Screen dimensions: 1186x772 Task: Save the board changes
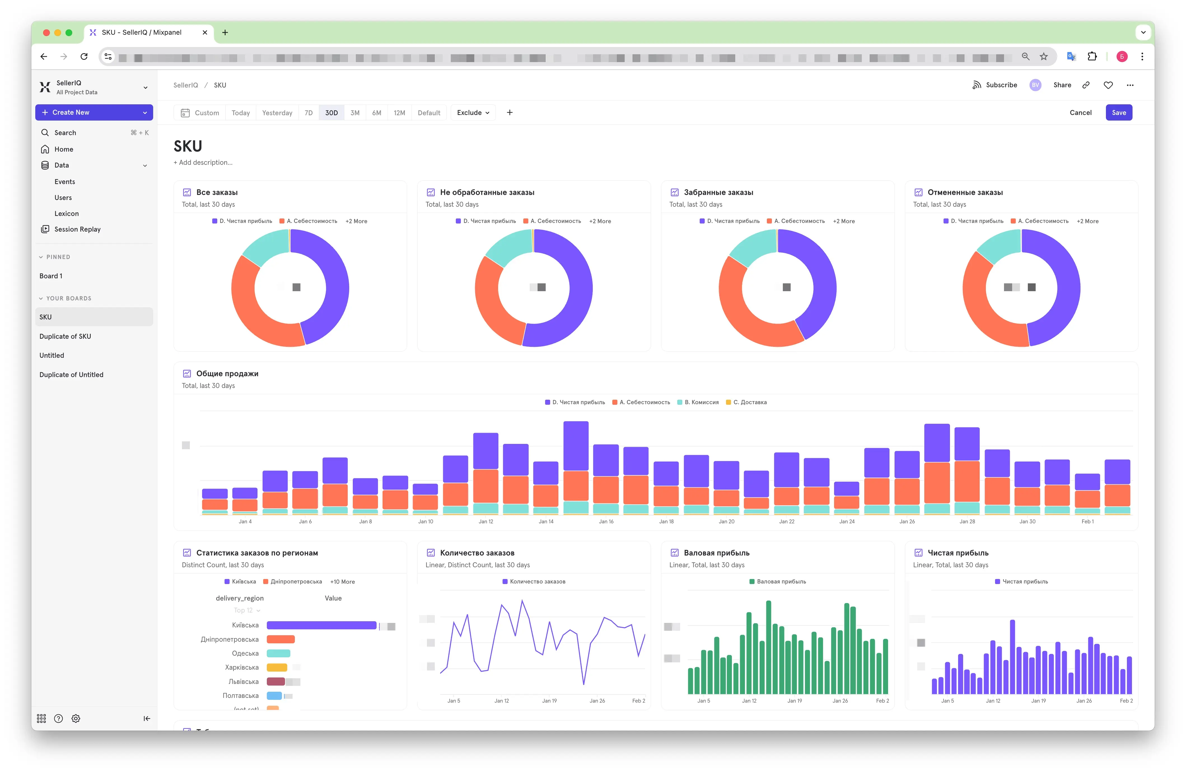click(1119, 112)
